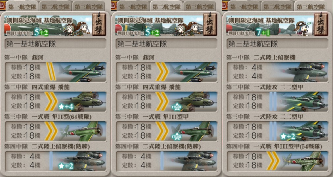Screen dimensions: 333x177
Task: Click 二式陸上偵察機(熟練) slot in 第二基地航空隊
Action: click(167, 161)
